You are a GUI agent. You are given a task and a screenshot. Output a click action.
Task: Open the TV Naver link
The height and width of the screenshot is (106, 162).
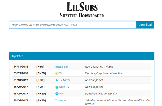coord(65,80)
